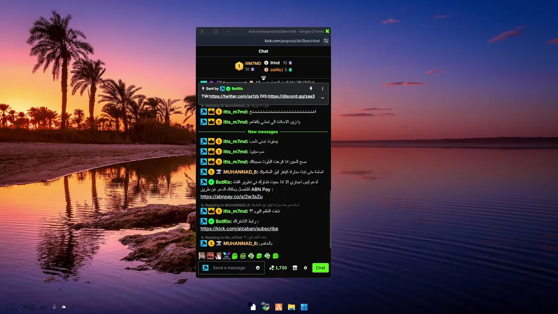Click BotRix username on ABN Pay message
The image size is (558, 314).
224,182
